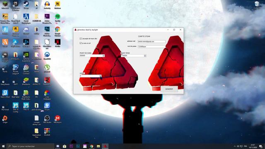
Task: Click the GENERER button
Action: [x=169, y=89]
